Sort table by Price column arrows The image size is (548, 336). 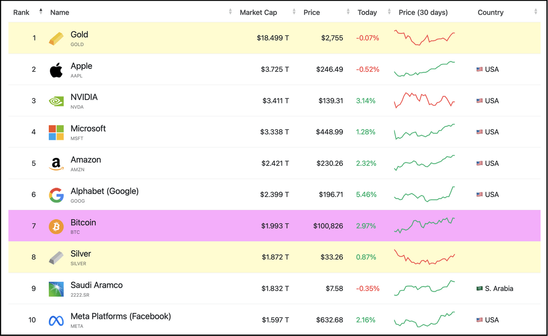[x=348, y=12]
